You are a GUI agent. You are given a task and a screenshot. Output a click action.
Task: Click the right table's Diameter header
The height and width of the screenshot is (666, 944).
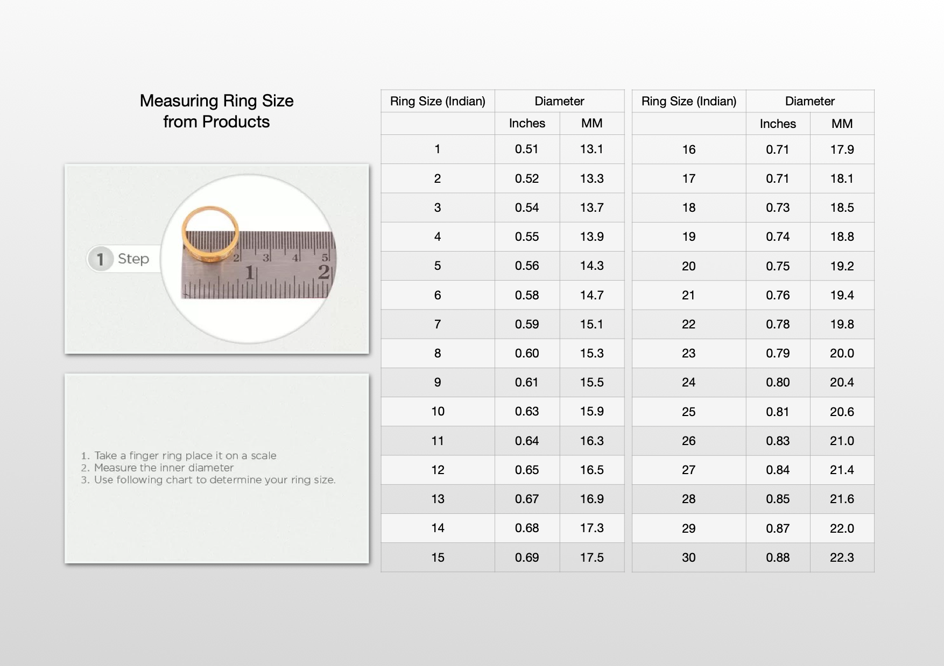point(810,101)
